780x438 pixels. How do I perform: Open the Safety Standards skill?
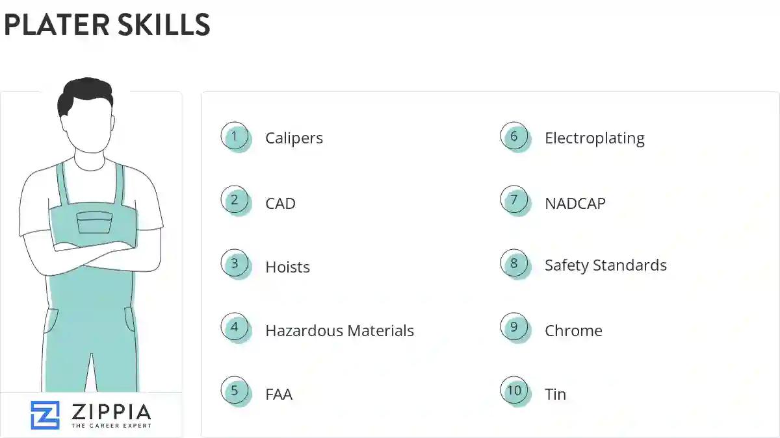coord(605,265)
